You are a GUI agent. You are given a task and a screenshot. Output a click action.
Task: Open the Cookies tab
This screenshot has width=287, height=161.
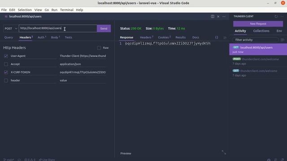[164, 38]
